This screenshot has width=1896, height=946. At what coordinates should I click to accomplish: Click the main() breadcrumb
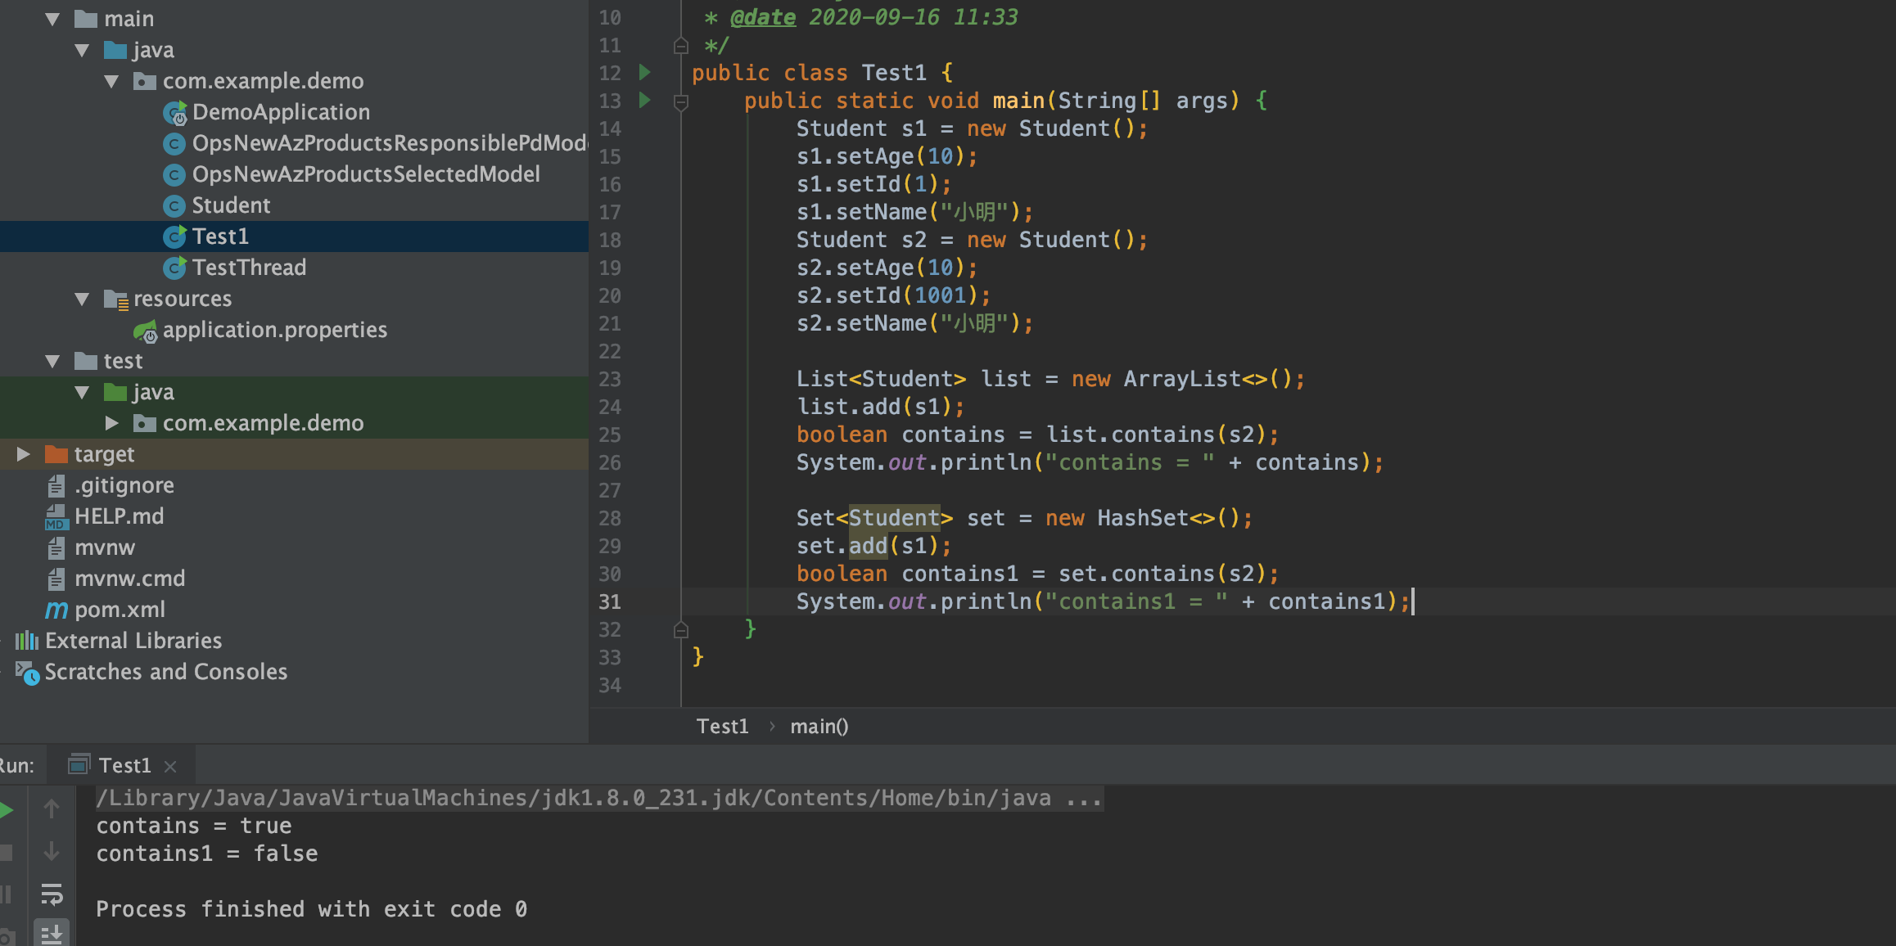point(819,726)
